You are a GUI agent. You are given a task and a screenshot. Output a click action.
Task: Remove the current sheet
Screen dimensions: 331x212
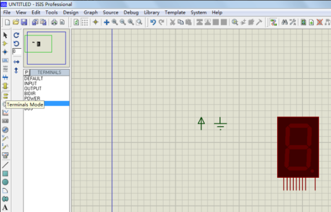(x=319, y=22)
